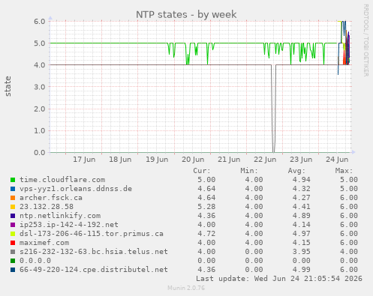Click the 19 Jun x-axis label

(x=157, y=160)
